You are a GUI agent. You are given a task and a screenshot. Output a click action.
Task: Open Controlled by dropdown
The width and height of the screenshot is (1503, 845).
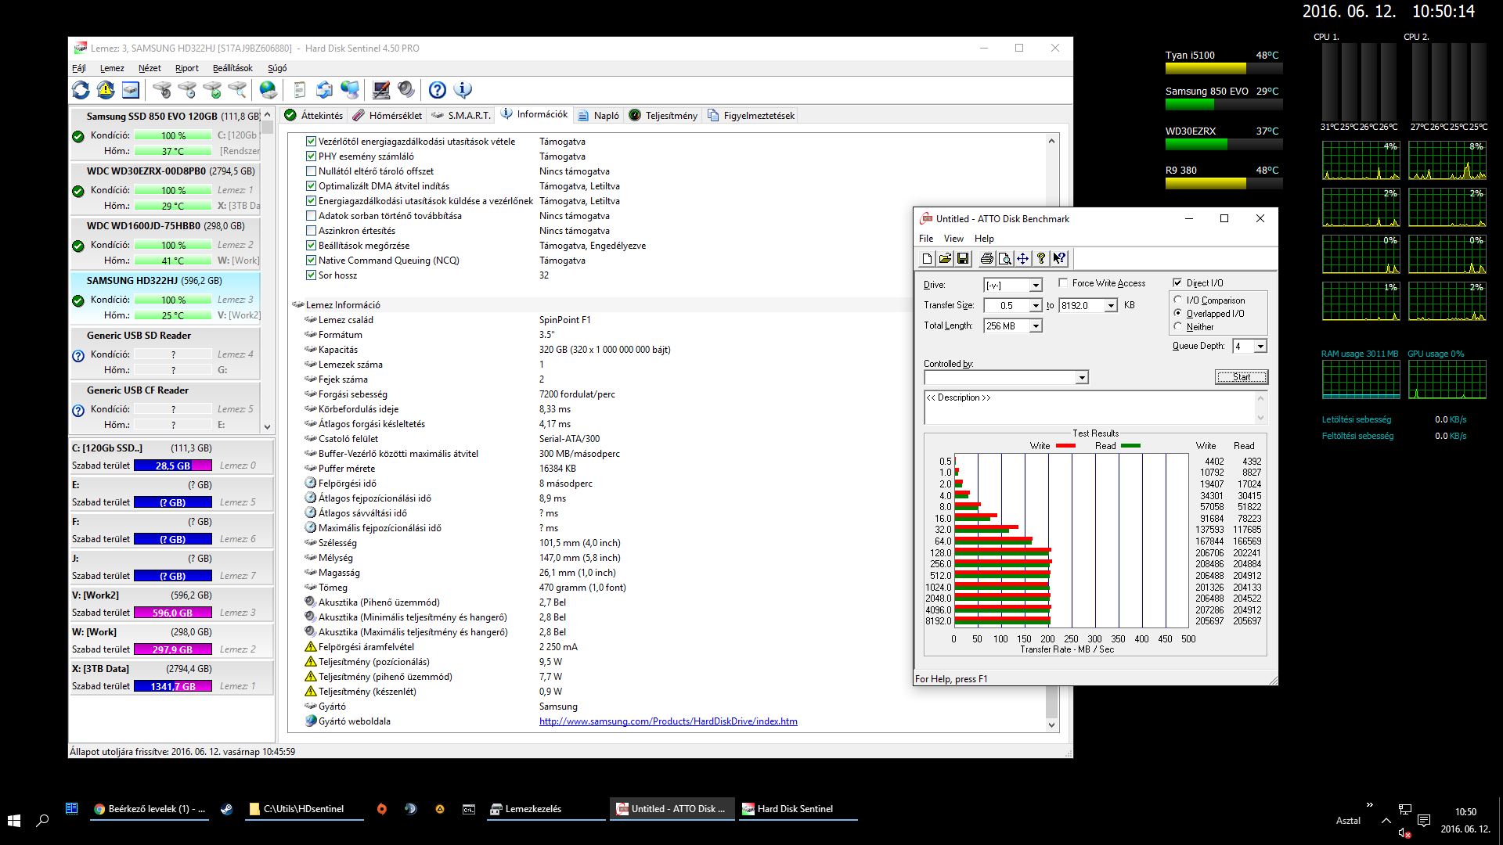(1082, 378)
